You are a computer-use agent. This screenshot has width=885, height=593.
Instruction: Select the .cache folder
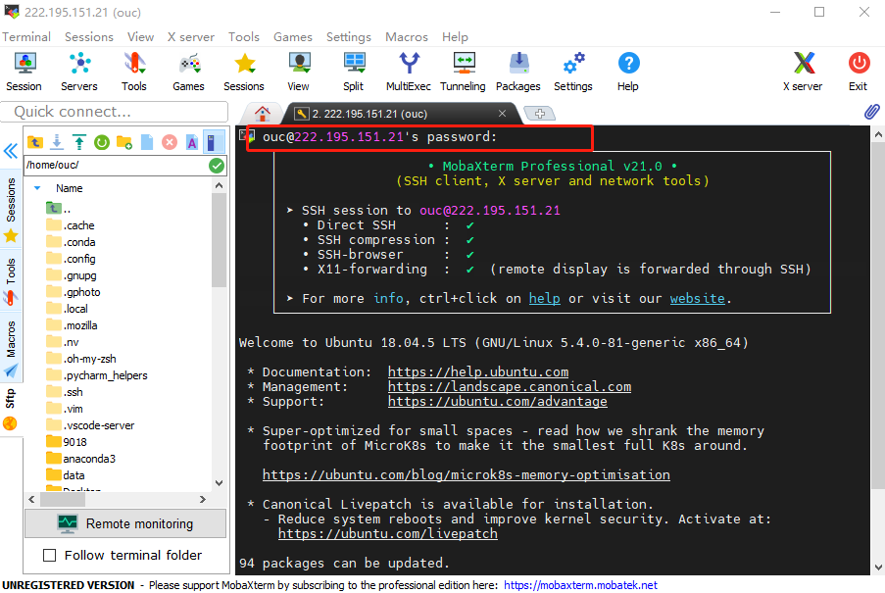click(x=71, y=225)
